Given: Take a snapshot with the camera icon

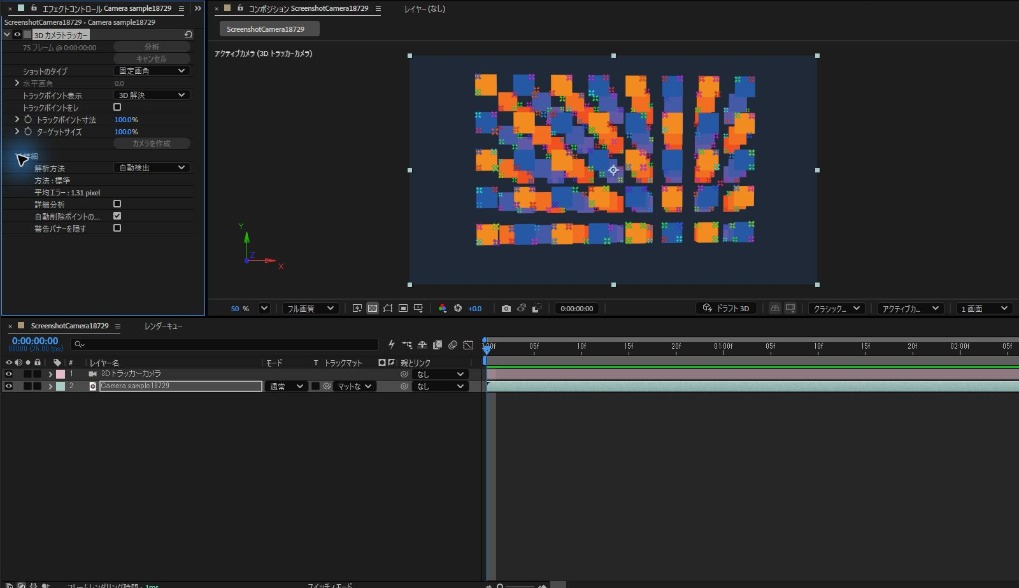Looking at the screenshot, I should 506,308.
